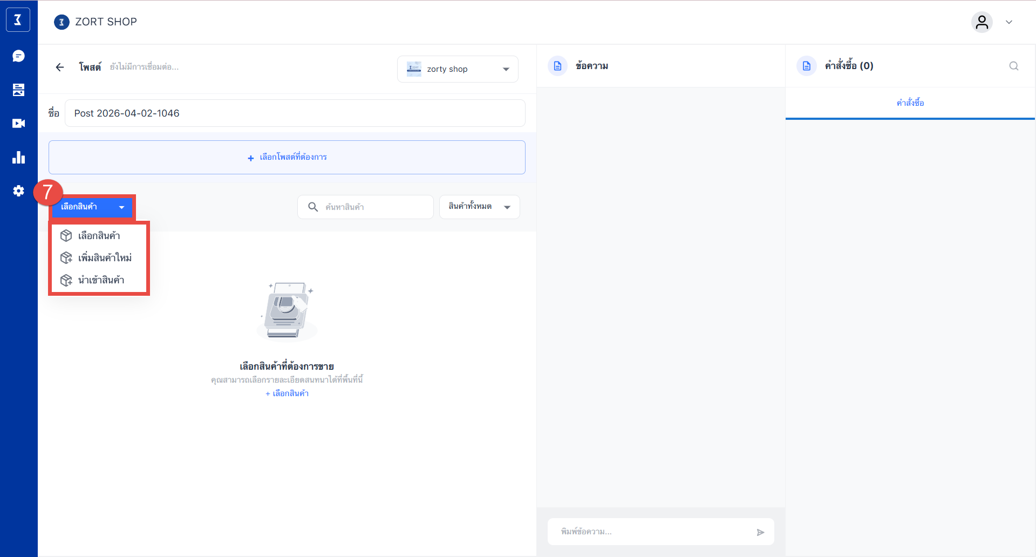Expand the account menu chevron
The width and height of the screenshot is (1036, 557).
click(x=1009, y=22)
